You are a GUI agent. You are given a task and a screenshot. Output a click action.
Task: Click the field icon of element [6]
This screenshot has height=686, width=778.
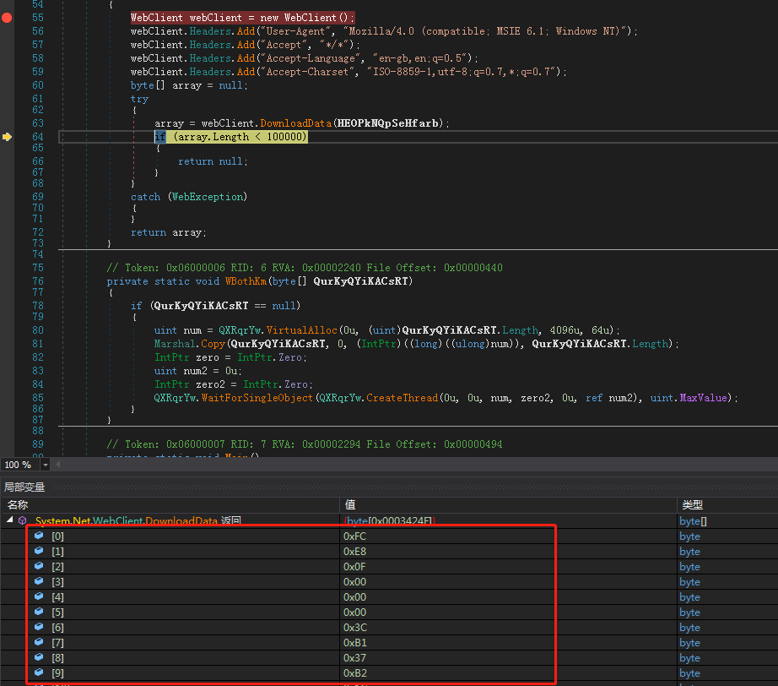coord(39,627)
